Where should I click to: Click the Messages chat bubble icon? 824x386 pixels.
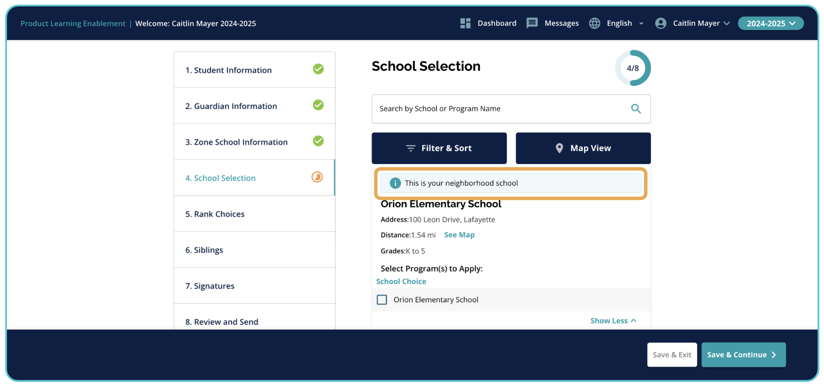pyautogui.click(x=532, y=23)
